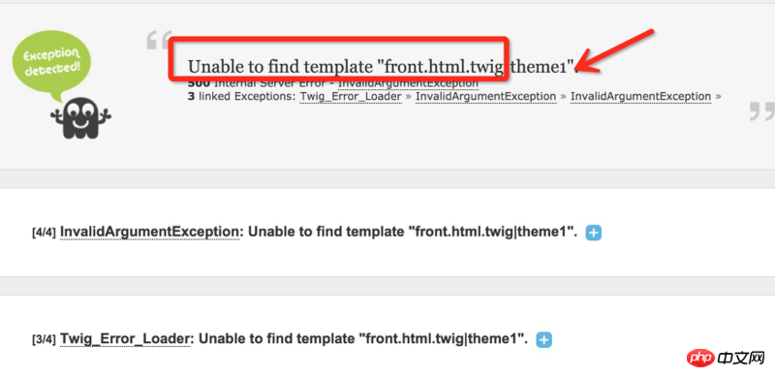Click the green "Exception detected!" speech bubble
The image size is (775, 377).
pos(51,64)
